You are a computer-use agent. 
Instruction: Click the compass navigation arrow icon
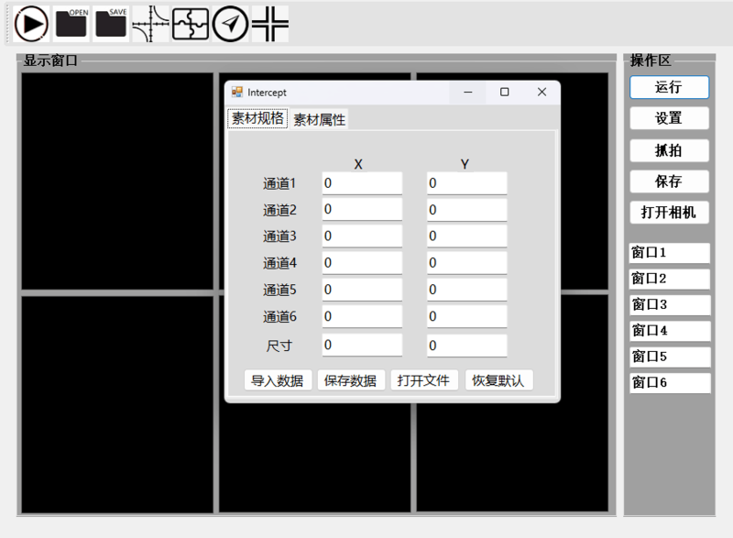coord(230,24)
